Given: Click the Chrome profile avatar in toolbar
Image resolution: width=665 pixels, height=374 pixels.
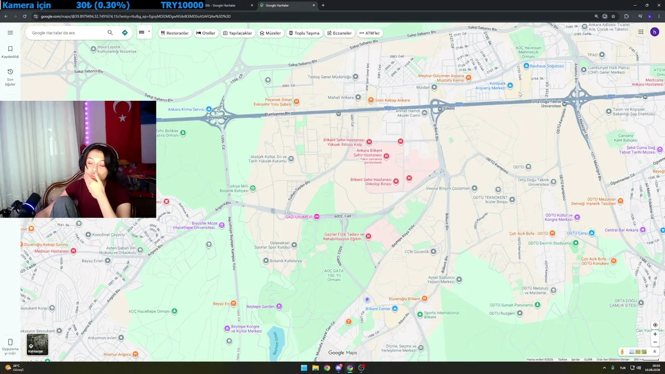Looking at the screenshot, I should click(x=649, y=16).
